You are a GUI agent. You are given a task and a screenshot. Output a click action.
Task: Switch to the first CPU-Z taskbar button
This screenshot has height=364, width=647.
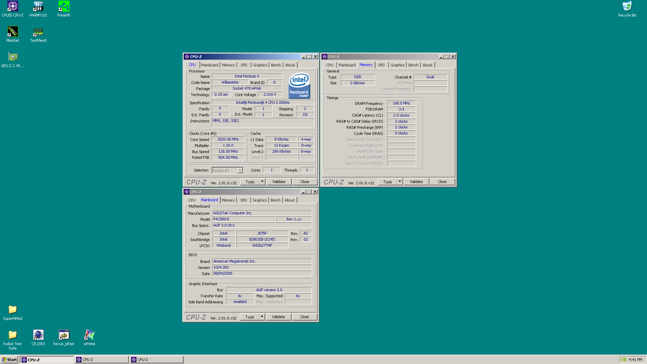(x=47, y=360)
